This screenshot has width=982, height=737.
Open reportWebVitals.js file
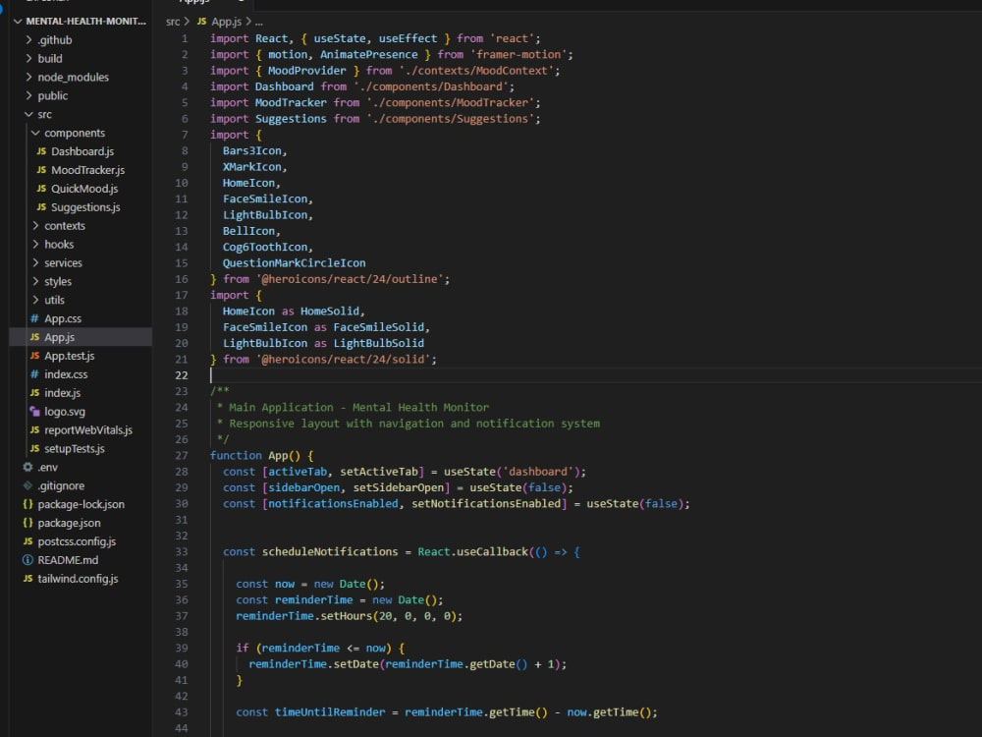[87, 430]
